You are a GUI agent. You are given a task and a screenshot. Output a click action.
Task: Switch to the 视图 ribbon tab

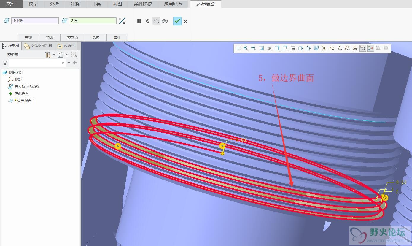(117, 4)
